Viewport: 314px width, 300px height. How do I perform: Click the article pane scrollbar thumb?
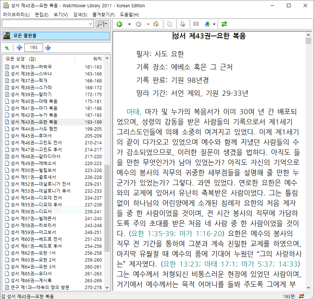pos(309,41)
